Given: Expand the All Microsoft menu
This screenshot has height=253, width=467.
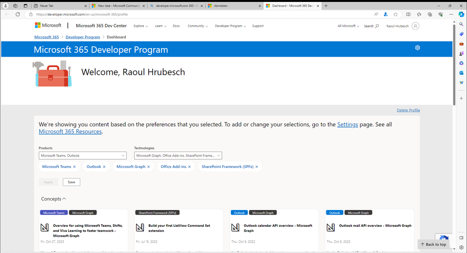Looking at the screenshot, I should [x=348, y=26].
